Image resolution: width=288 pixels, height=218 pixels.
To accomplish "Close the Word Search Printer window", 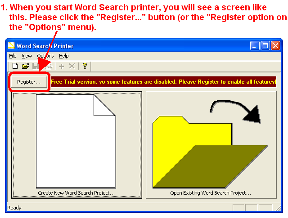I will [x=275, y=46].
